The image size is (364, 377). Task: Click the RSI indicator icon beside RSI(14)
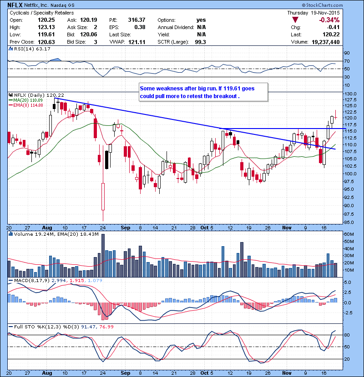tap(10, 49)
